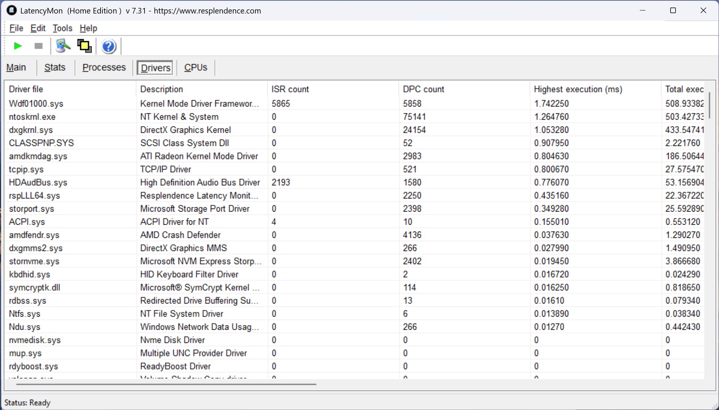Click the yellow copy windows toolbar icon

[x=84, y=46]
